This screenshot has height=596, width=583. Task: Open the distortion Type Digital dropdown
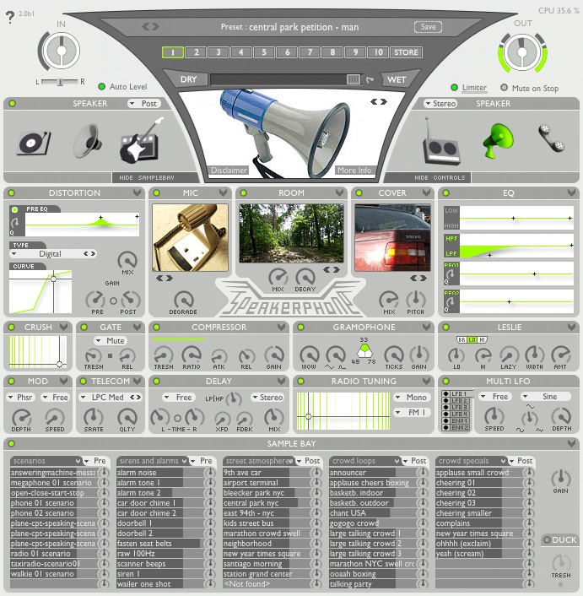coord(53,253)
